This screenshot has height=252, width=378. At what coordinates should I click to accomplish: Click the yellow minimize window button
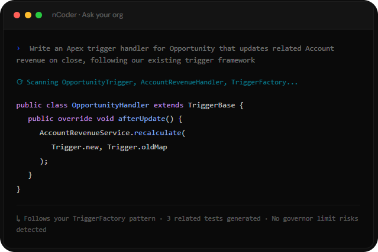point(28,15)
